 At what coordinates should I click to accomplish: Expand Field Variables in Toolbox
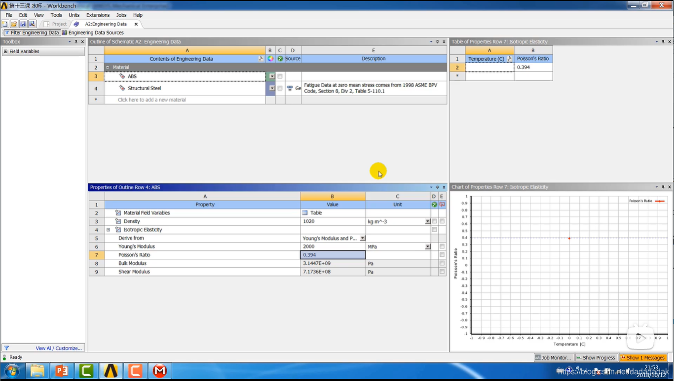(5, 51)
